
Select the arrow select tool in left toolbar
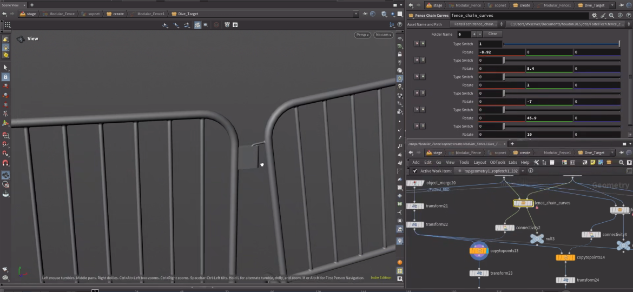click(x=5, y=68)
